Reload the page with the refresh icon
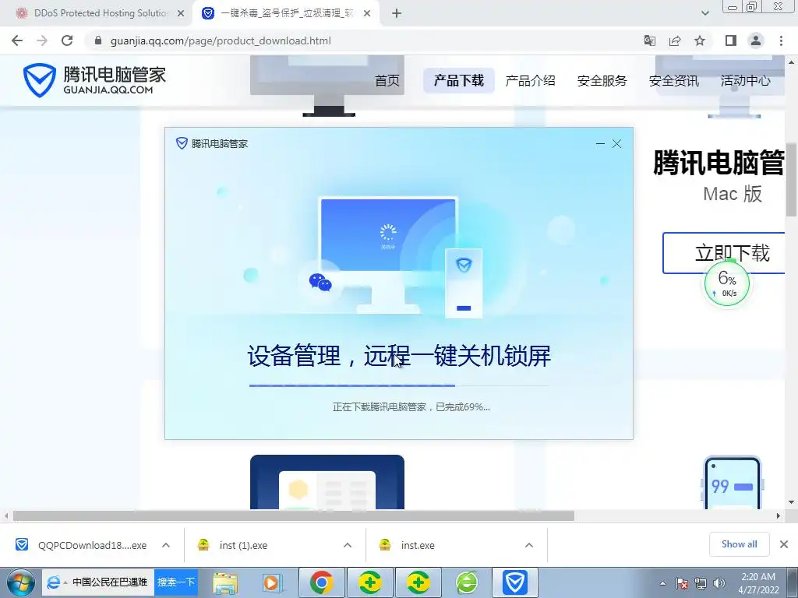 click(67, 40)
